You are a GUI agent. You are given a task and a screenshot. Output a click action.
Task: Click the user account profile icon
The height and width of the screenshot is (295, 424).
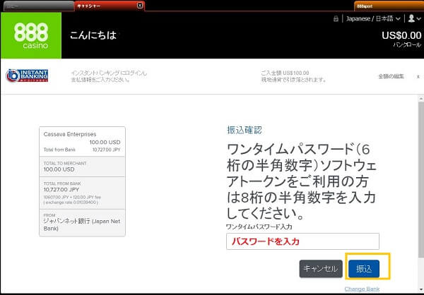tap(411, 18)
